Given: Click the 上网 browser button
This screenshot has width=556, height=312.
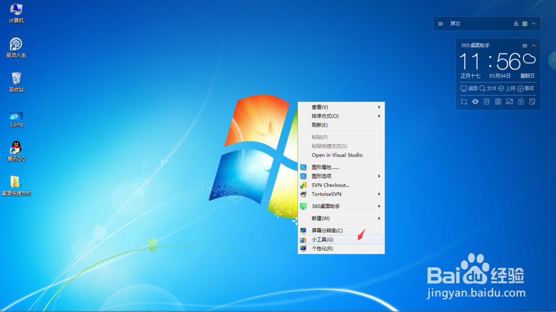Looking at the screenshot, I should (507, 88).
